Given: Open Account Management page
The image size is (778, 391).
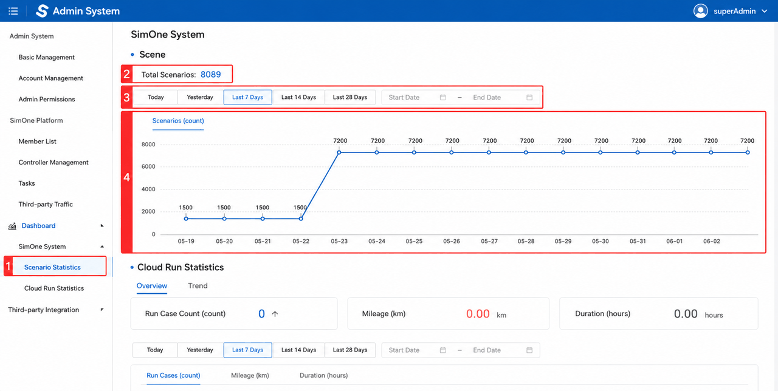Looking at the screenshot, I should tap(51, 78).
